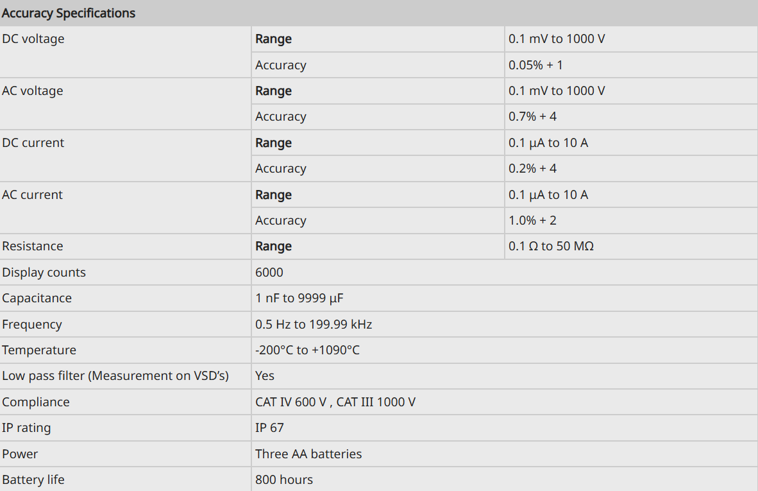Click the Display counts value 6000
Screen dimensions: 758x491
tap(269, 272)
